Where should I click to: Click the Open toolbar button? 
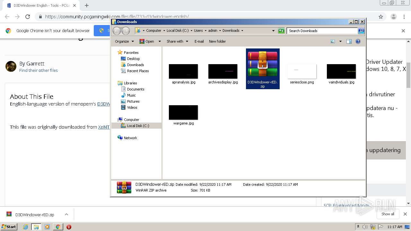(147, 41)
